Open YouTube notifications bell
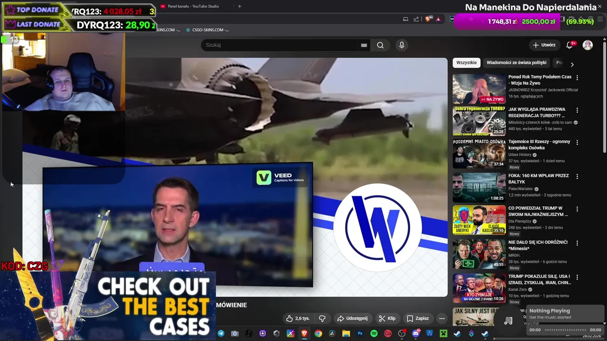607x341 pixels. point(570,45)
